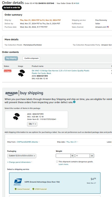Select the USPS Ground Advantage shipping option
The width and height of the screenshot is (112, 197).
click(55, 183)
